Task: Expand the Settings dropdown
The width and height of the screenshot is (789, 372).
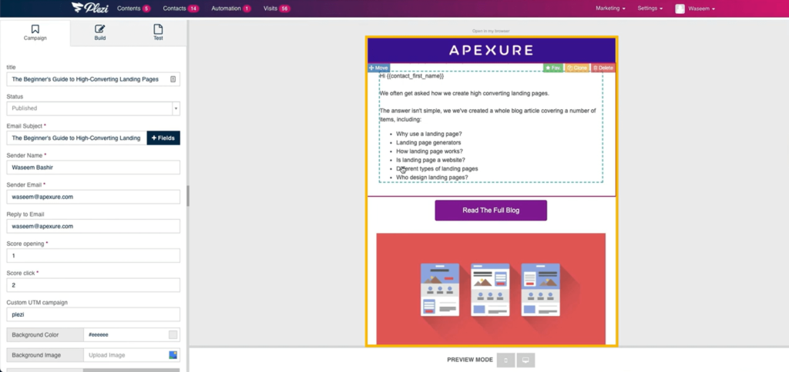Action: 650,8
